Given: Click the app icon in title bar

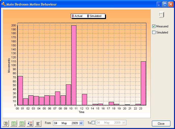Looking at the screenshot, I should [x=3, y=4].
